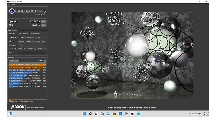
Task: Click the Processor value field
Action: pos(32,34)
